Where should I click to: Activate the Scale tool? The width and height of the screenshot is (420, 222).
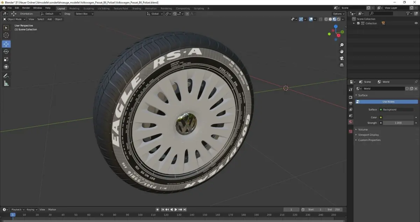point(6,59)
